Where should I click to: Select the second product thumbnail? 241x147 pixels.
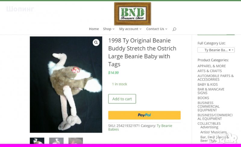point(56,141)
